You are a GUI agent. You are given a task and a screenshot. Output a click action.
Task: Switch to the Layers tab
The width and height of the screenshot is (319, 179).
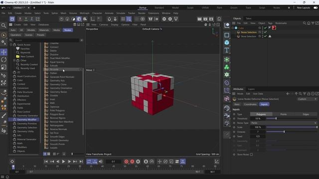pos(251,89)
